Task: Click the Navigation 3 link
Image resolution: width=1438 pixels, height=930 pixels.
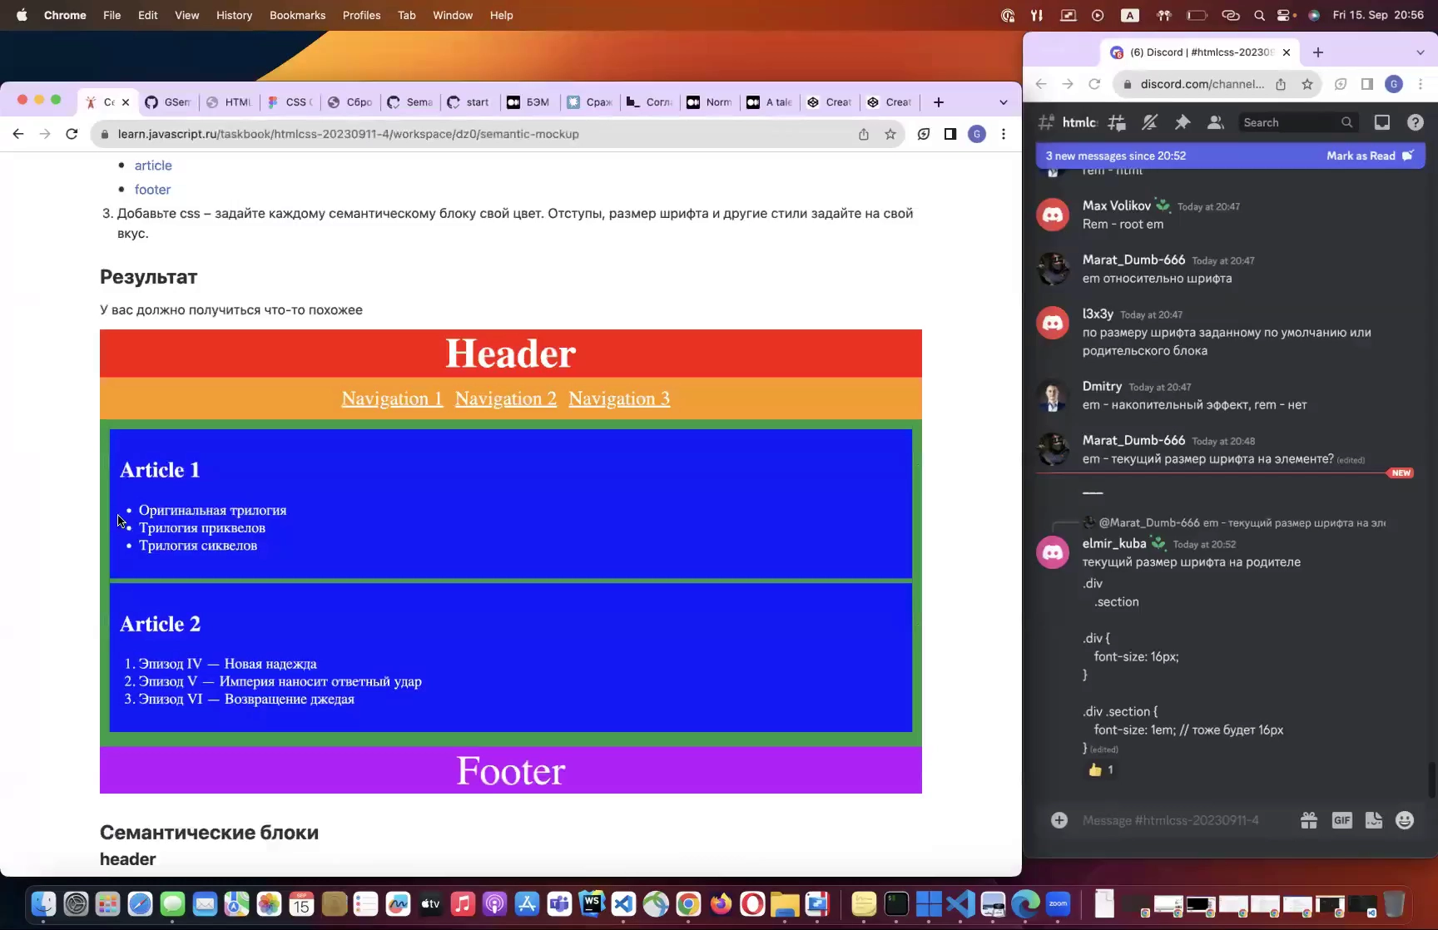Action: 619,398
